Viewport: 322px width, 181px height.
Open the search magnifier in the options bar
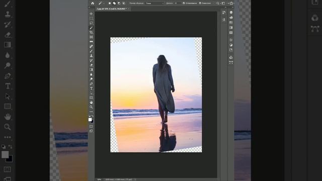click(218, 4)
